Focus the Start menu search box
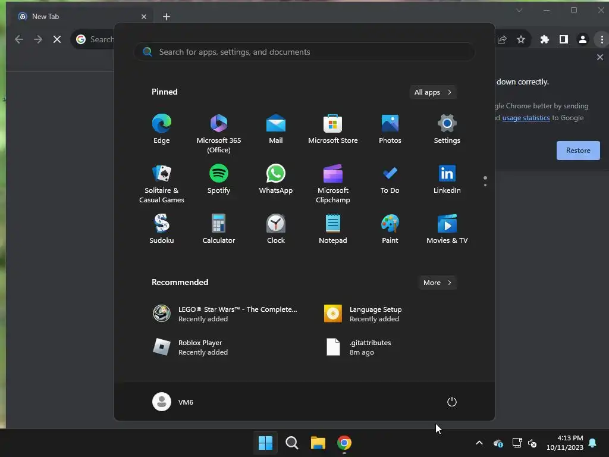 tap(304, 52)
